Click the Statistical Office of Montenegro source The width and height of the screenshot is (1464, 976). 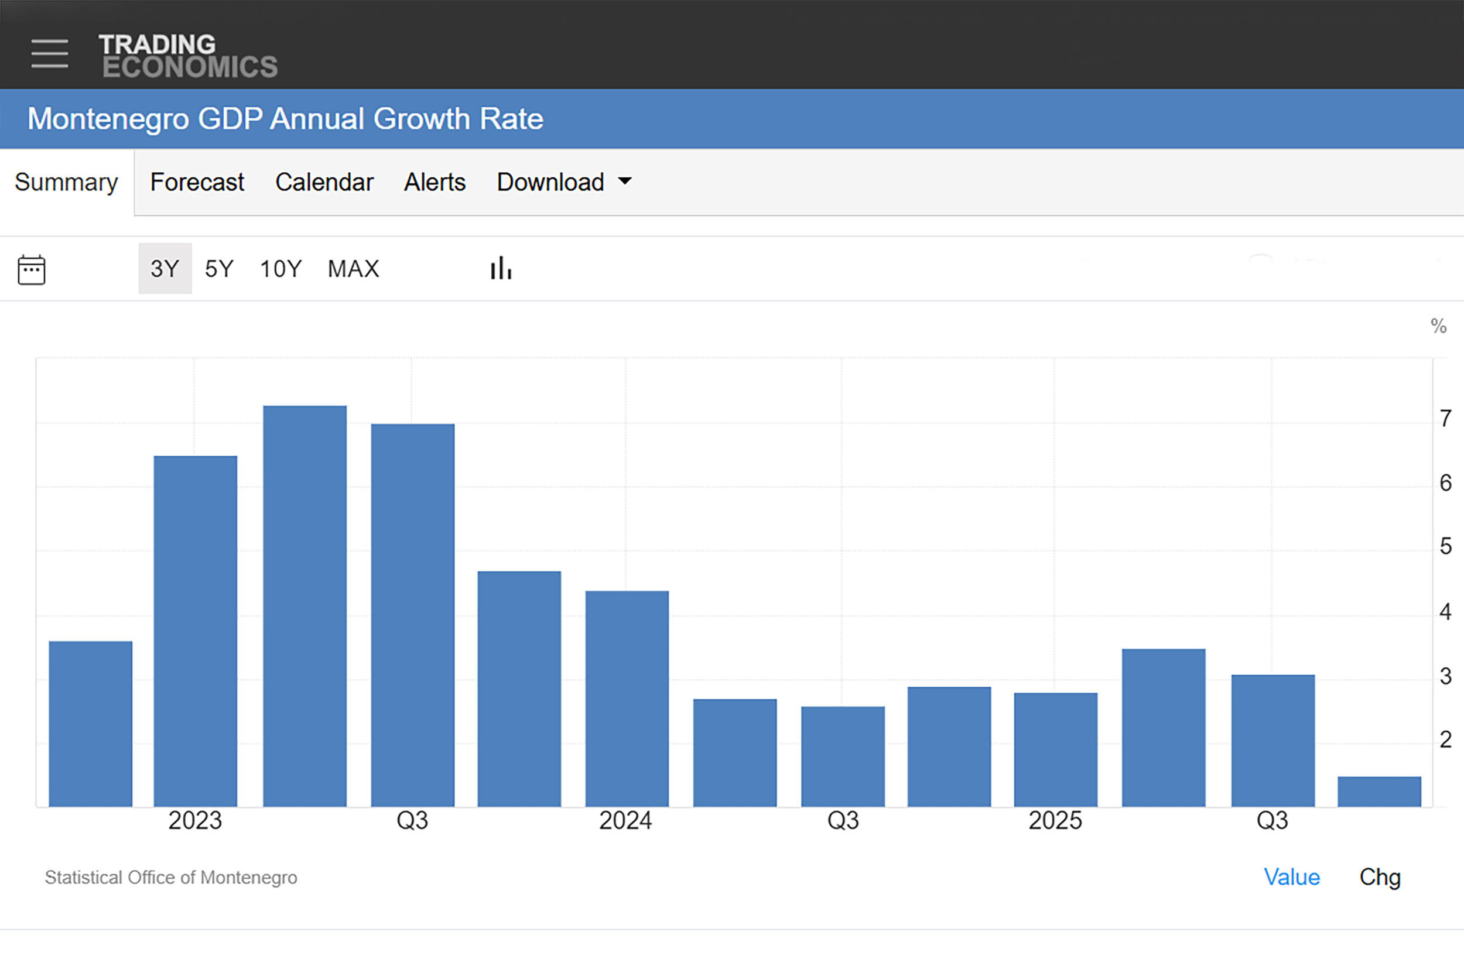171,878
